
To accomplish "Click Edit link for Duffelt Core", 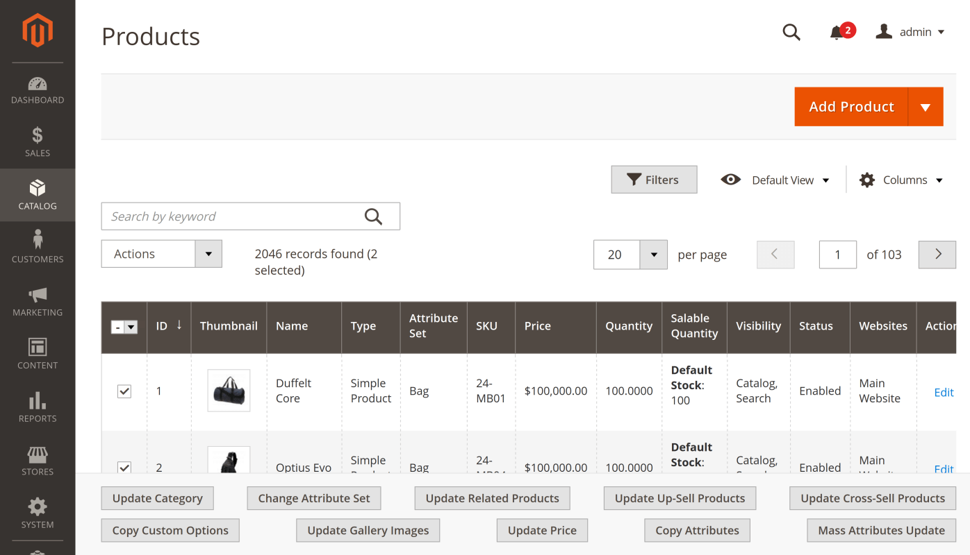I will tap(944, 392).
